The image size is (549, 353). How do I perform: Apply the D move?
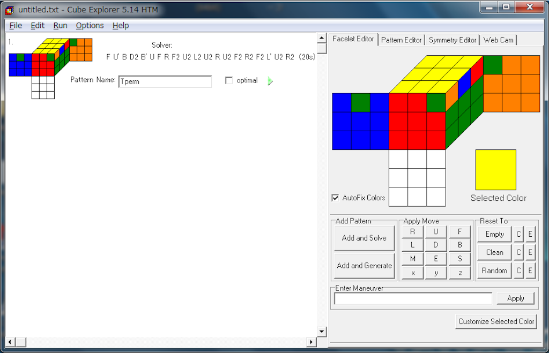click(x=435, y=245)
